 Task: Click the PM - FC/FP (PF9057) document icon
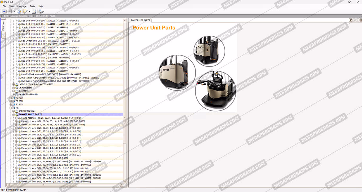point(16,95)
